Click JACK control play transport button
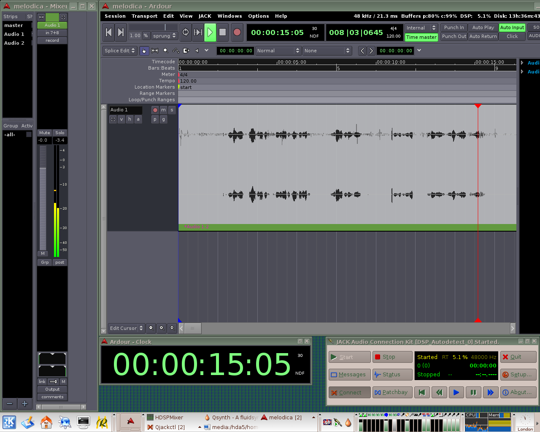This screenshot has width=540, height=432. click(x=456, y=392)
